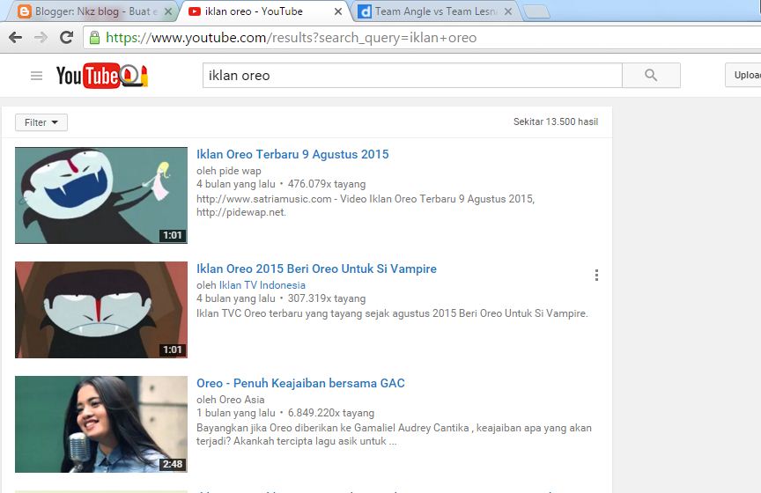Open the three-dot menu for Si Vampire video
The height and width of the screenshot is (493, 761).
point(596,276)
